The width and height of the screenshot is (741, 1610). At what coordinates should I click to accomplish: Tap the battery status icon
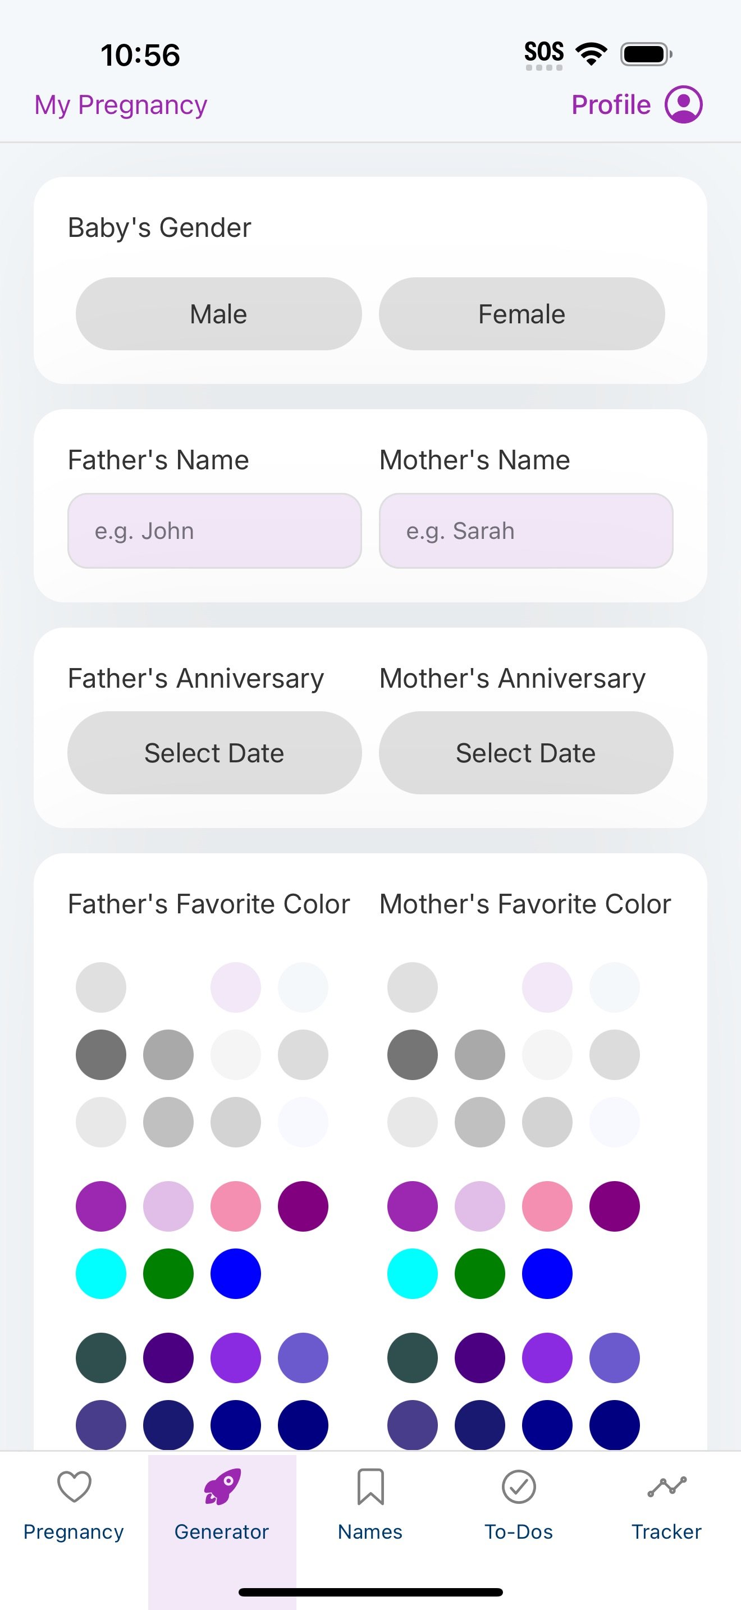(x=646, y=54)
